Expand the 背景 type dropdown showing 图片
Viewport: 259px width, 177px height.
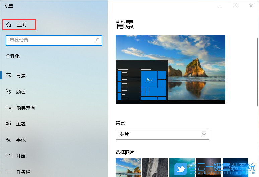tap(163, 134)
